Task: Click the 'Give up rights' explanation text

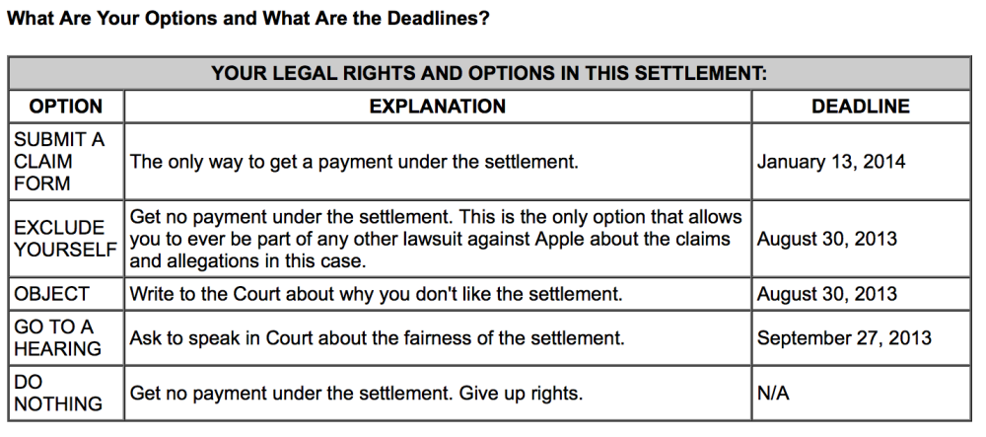Action: (356, 393)
